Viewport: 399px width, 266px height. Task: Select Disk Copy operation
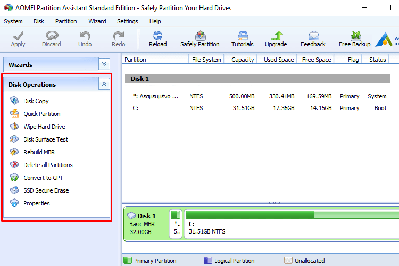click(x=36, y=101)
